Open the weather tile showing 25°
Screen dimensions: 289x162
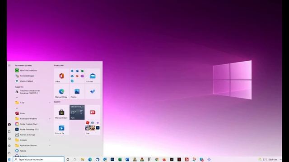tap(77, 112)
